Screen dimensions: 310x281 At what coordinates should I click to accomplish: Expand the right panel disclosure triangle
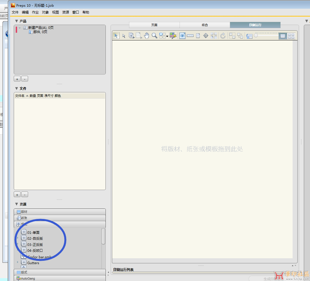[x=306, y=21]
